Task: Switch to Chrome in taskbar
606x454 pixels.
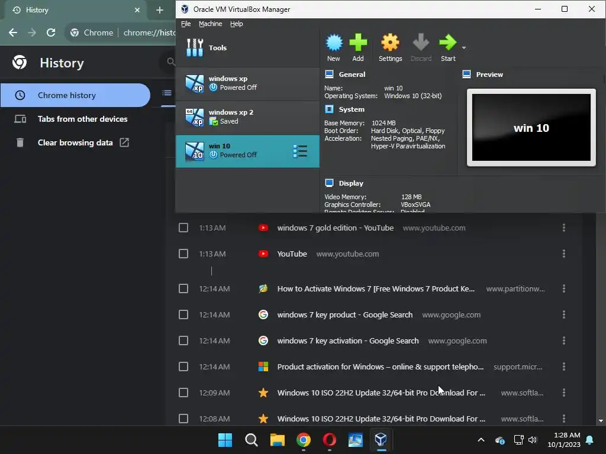Action: pos(304,440)
